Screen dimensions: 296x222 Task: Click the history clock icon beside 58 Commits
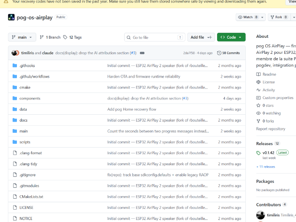click(x=219, y=53)
